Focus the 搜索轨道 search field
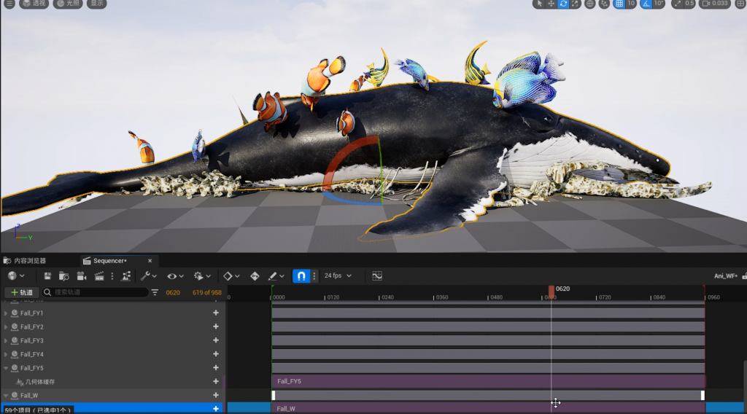This screenshot has width=747, height=414. coord(96,292)
